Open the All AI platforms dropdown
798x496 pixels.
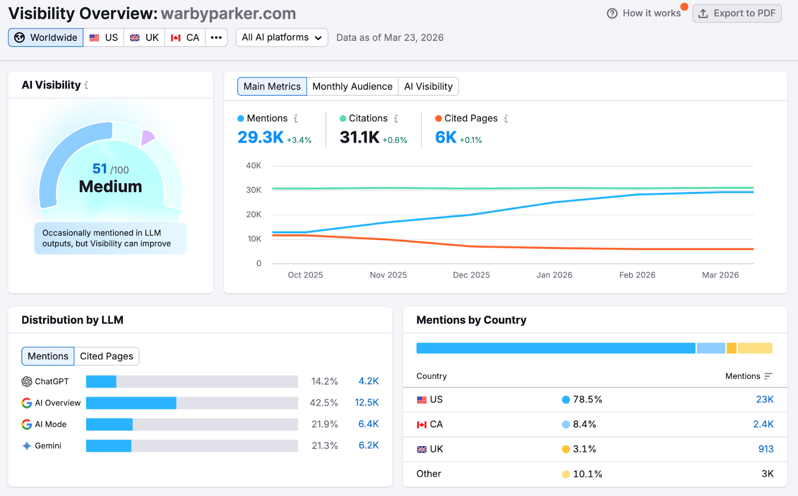click(x=281, y=37)
